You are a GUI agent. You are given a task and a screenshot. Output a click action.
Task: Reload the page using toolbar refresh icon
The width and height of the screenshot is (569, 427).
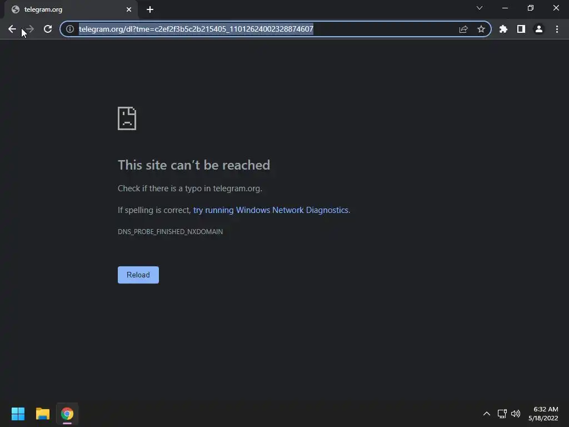tap(48, 29)
